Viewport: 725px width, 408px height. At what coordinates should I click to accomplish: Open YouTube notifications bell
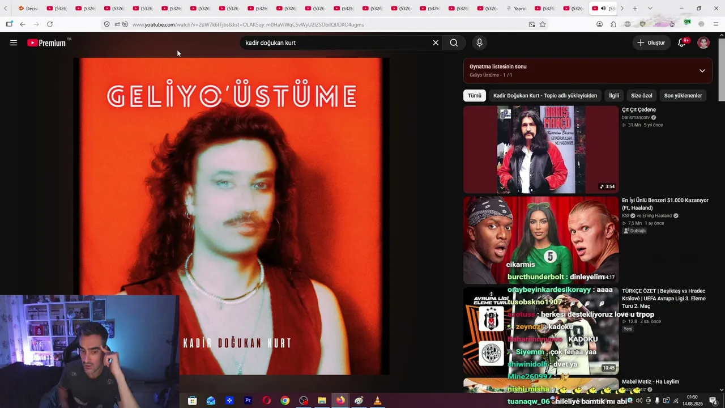pyautogui.click(x=682, y=42)
